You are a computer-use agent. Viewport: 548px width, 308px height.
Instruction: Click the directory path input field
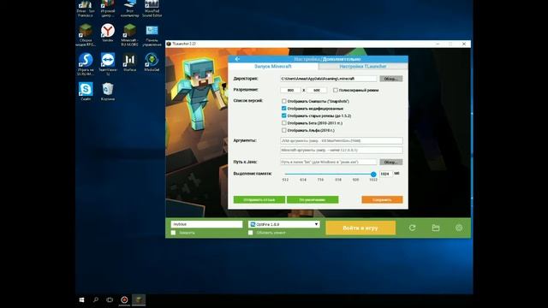[x=329, y=79]
